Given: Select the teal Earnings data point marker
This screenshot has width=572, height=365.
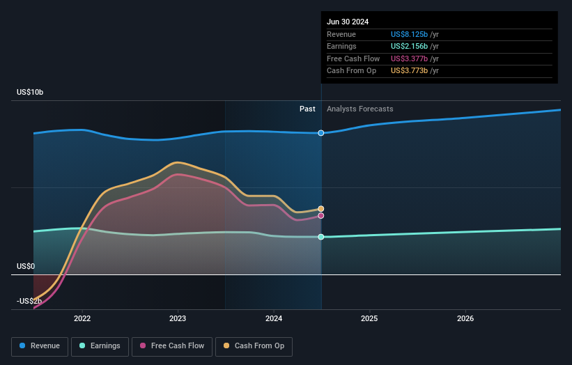Looking at the screenshot, I should coord(321,237).
